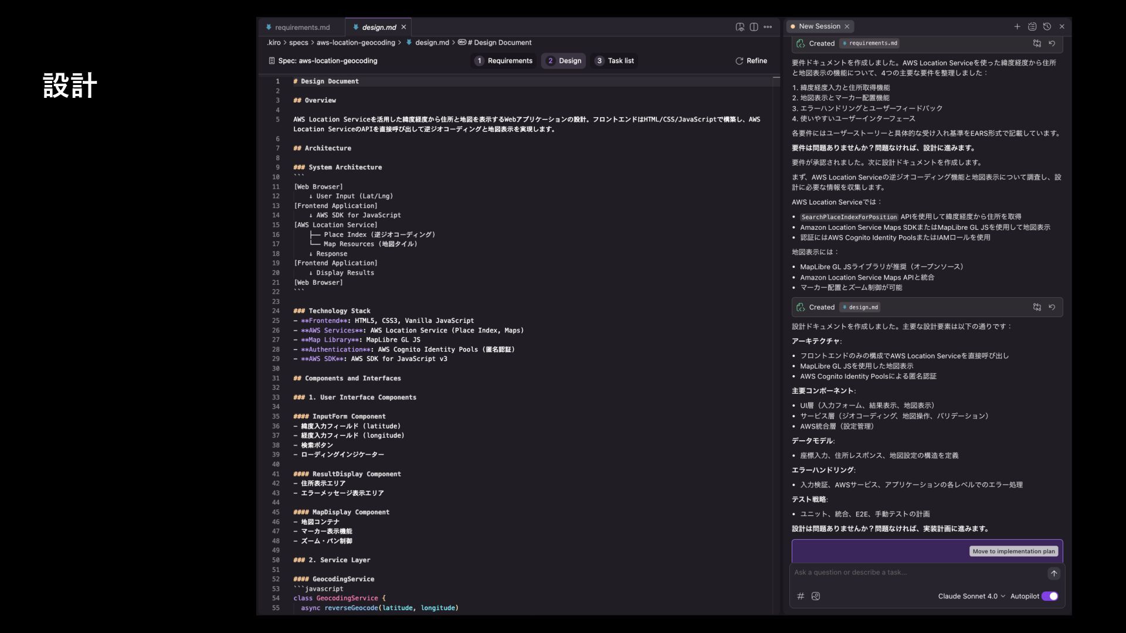The image size is (1126, 633).
Task: Click the '## Architecture' heading line
Action: pyautogui.click(x=322, y=148)
